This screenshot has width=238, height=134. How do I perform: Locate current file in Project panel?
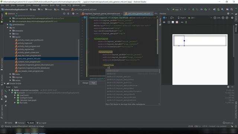(x=64, y=13)
